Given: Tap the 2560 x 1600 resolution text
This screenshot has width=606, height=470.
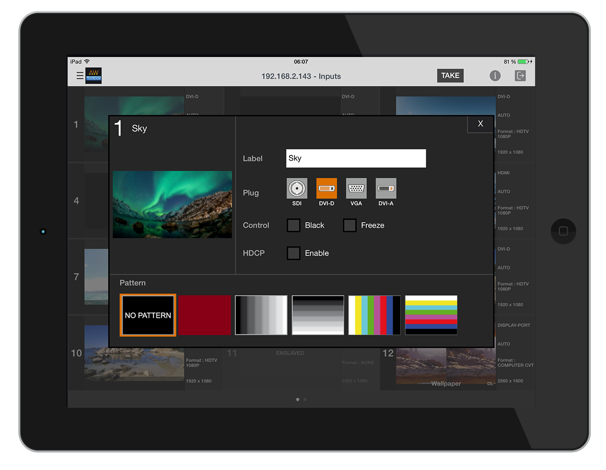Looking at the screenshot, I should (510, 381).
